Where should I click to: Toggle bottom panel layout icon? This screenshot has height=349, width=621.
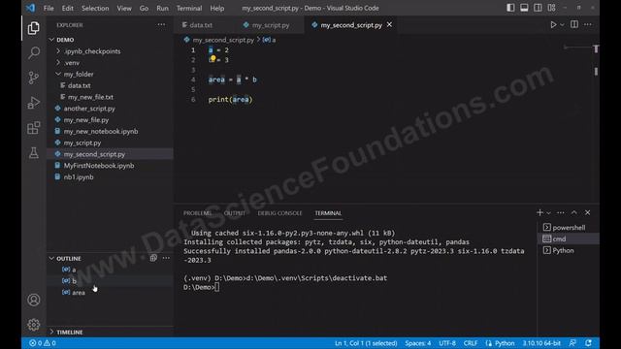pyautogui.click(x=524, y=8)
